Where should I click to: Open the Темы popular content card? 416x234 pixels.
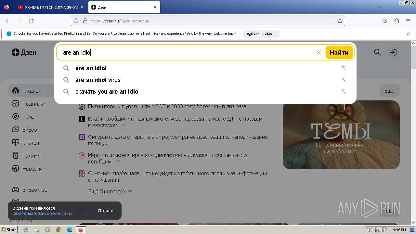point(341,135)
